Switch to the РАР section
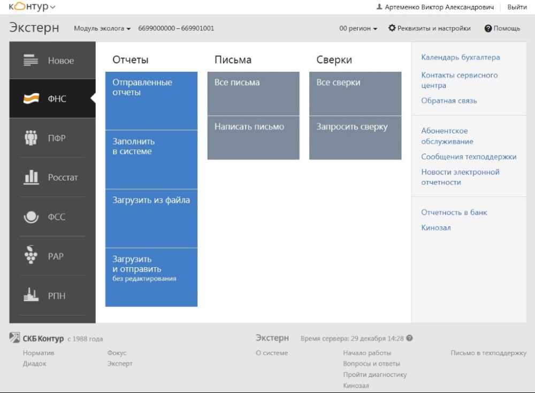The height and width of the screenshot is (393, 535). [52, 256]
